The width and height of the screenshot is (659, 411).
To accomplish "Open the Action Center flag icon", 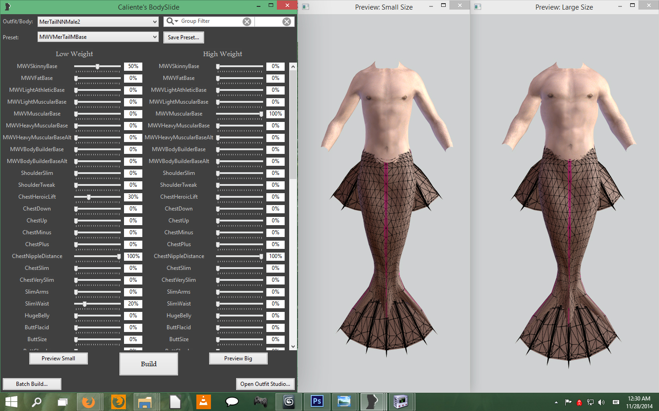I will pos(568,402).
